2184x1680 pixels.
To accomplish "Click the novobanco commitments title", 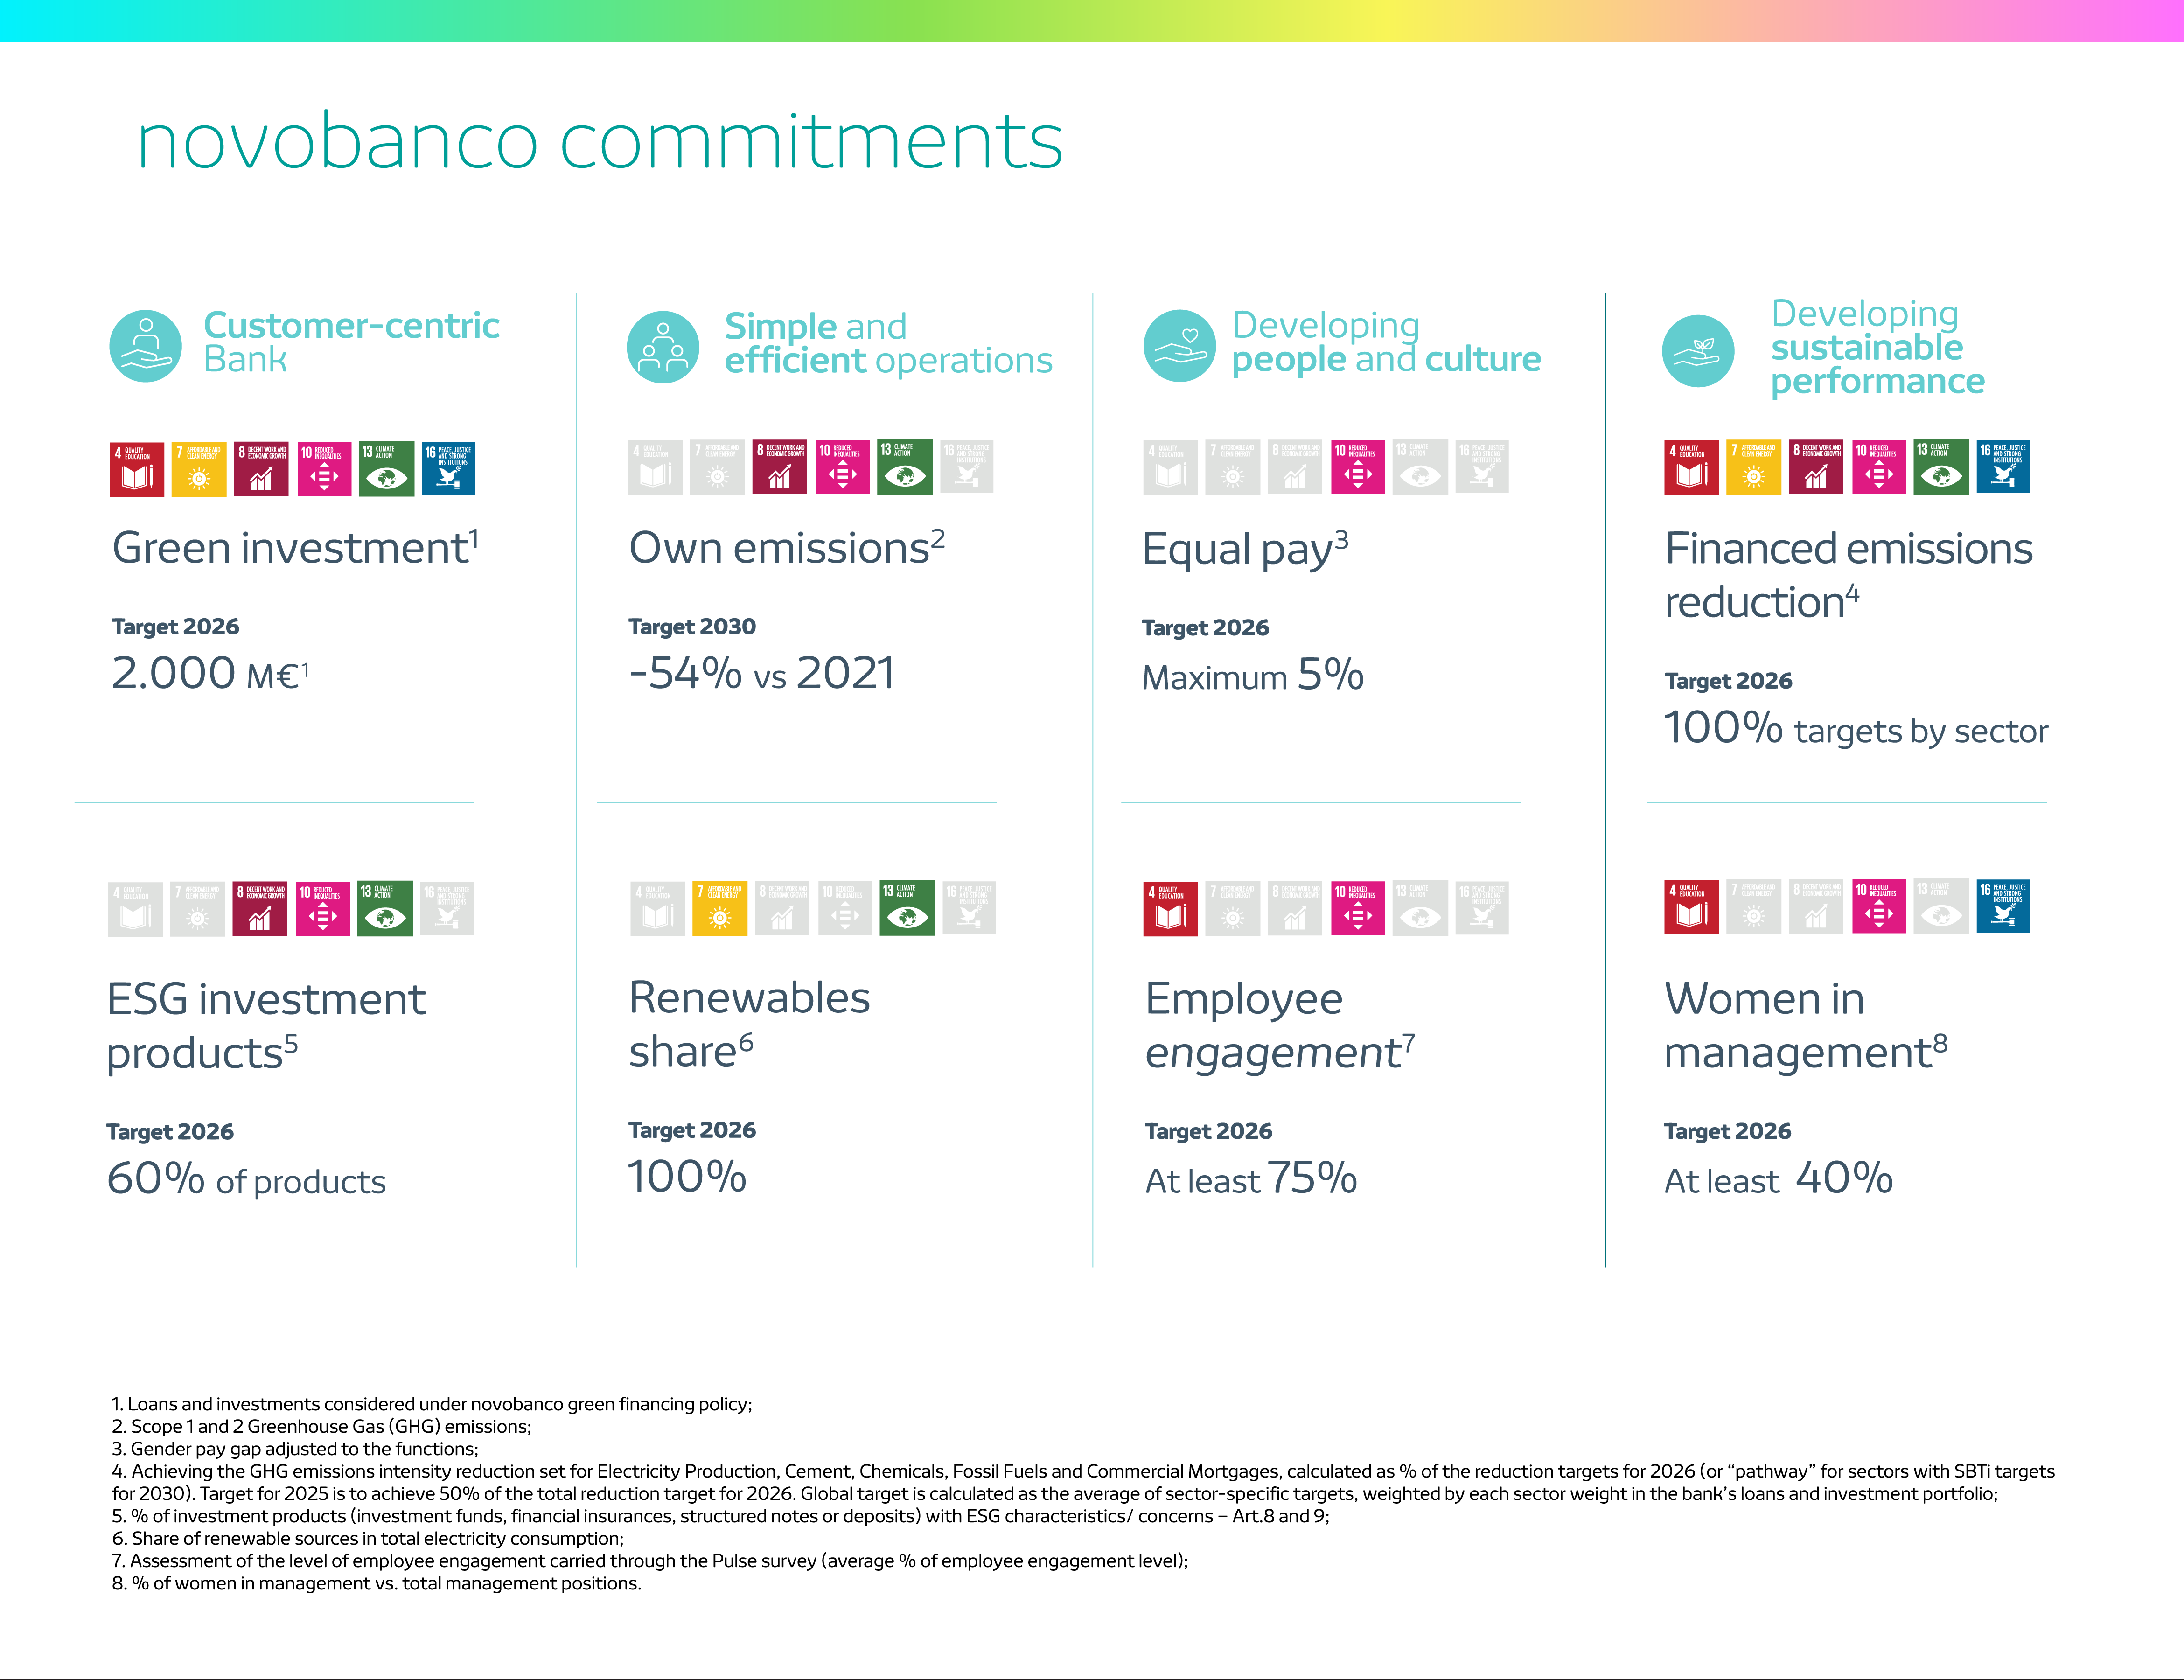I will 599,141.
